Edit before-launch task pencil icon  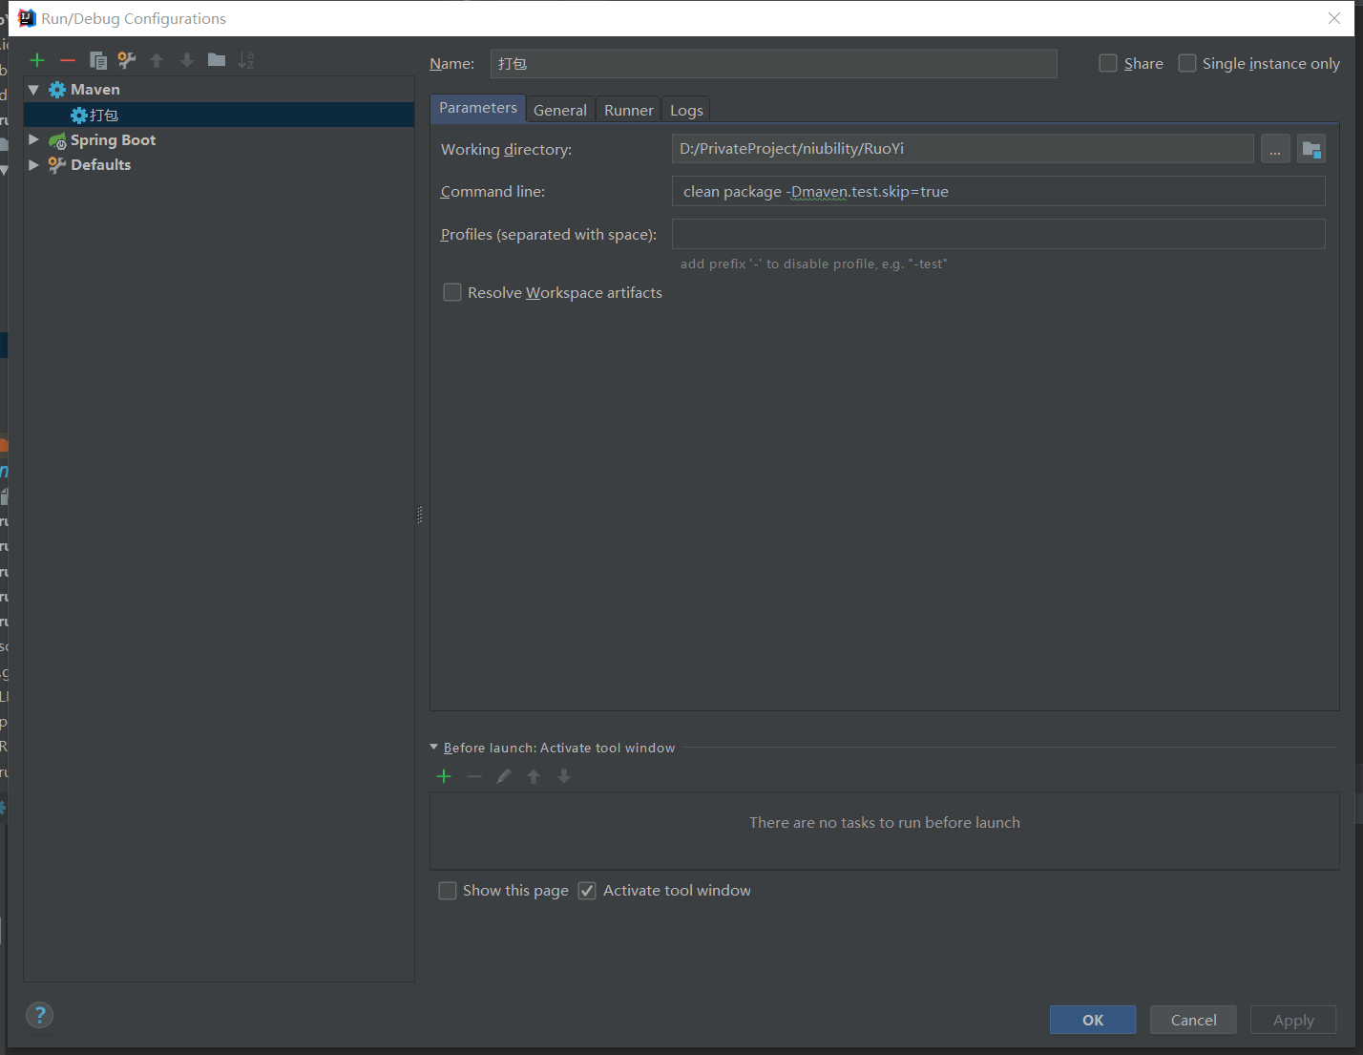pos(504,776)
